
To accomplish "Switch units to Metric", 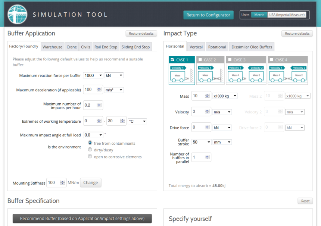I will [259, 15].
